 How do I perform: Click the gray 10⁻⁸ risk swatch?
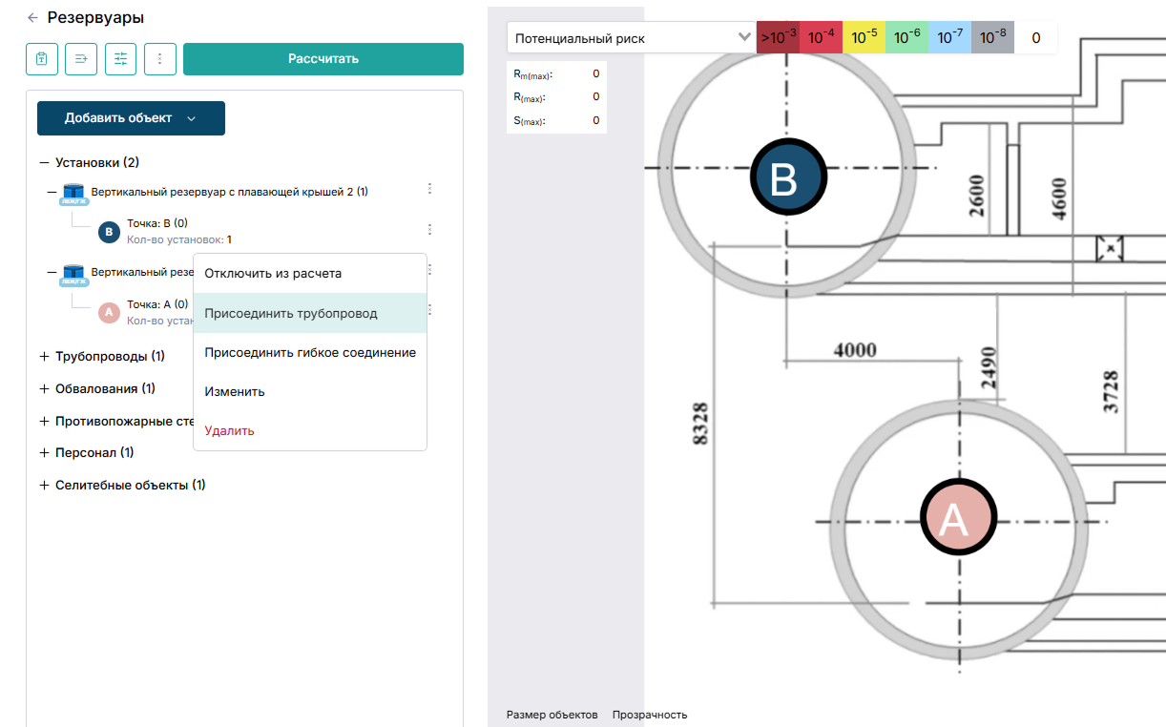(x=992, y=38)
